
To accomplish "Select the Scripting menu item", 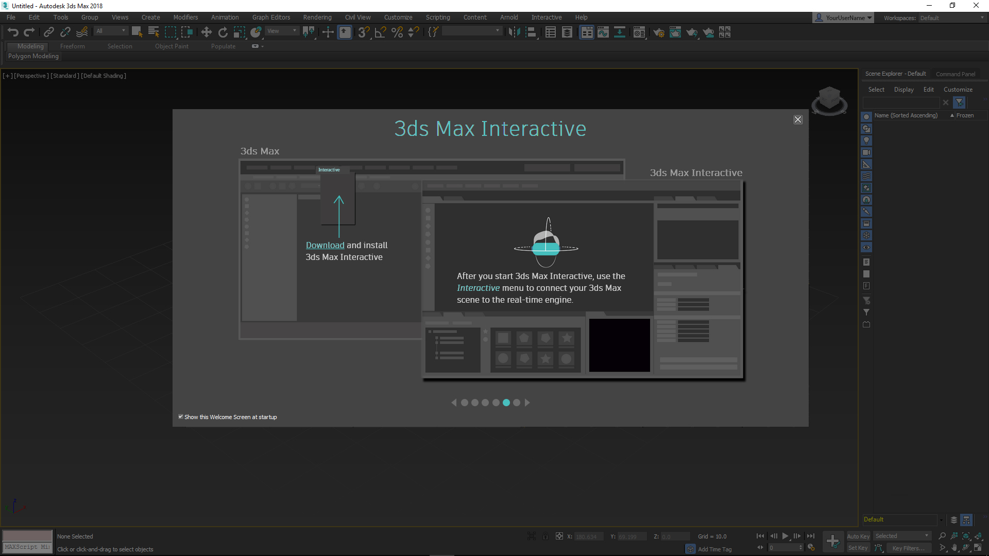I will 438,17.
